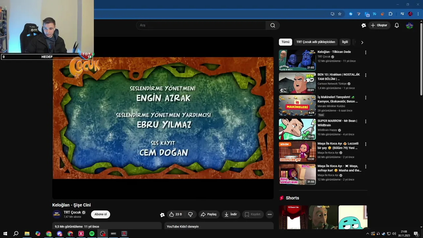The height and width of the screenshot is (238, 423).
Task: Open TRT Çocuk channel avatar
Action: point(57,214)
